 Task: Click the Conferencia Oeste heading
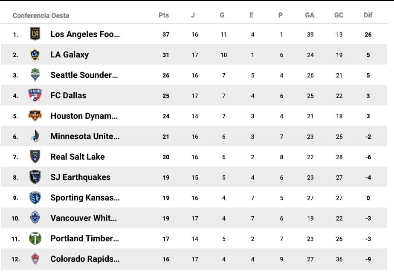point(41,15)
